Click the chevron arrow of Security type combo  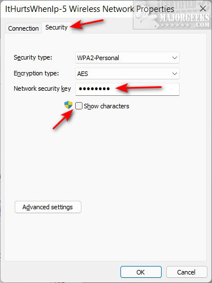pos(175,58)
